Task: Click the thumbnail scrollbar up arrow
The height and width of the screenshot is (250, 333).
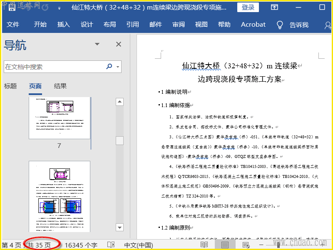Action: (x=119, y=102)
